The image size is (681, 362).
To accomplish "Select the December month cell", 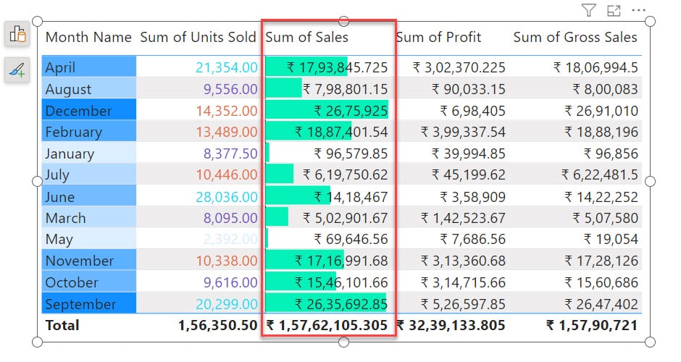I will click(89, 110).
